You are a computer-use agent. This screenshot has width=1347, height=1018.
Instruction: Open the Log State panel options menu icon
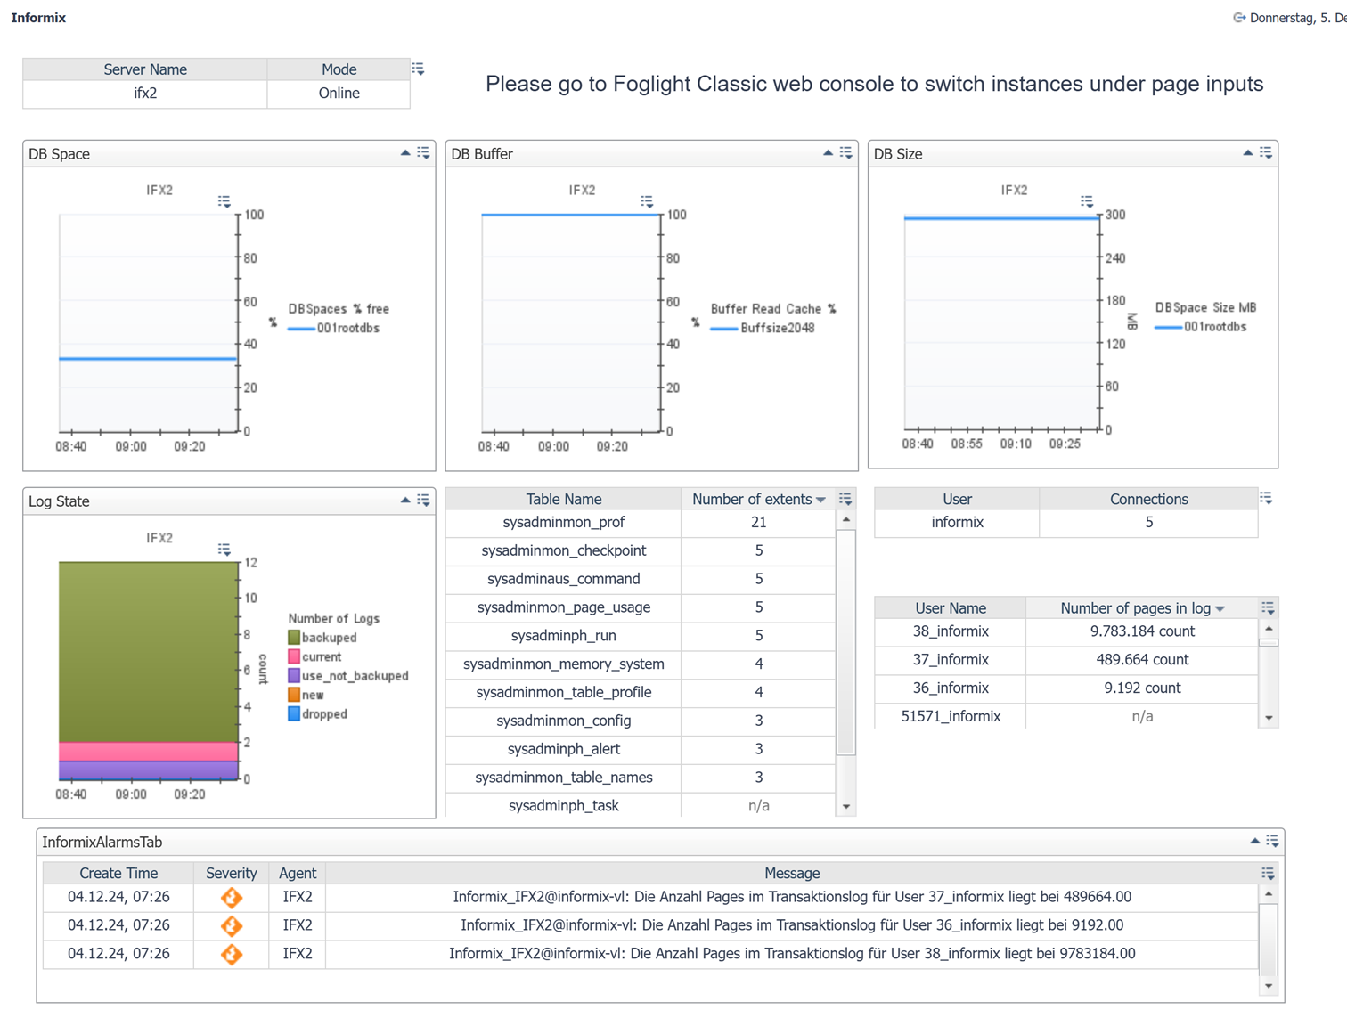coord(424,501)
